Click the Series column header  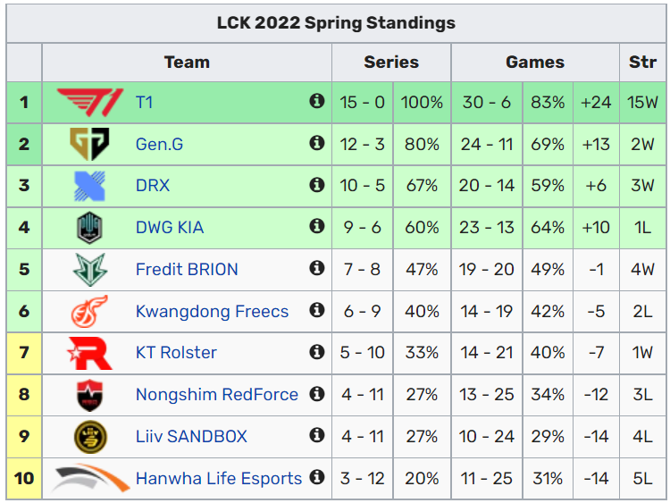click(x=391, y=63)
